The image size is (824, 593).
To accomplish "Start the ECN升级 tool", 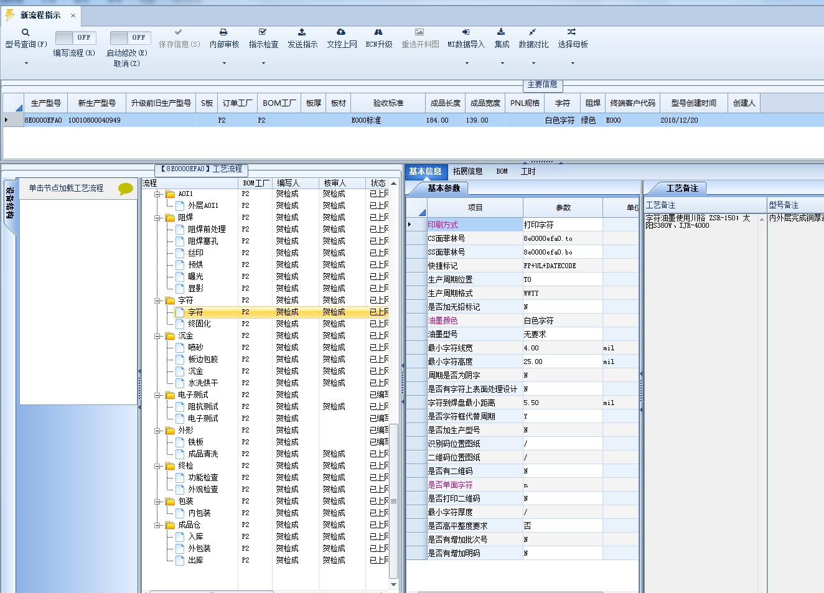I will [378, 39].
